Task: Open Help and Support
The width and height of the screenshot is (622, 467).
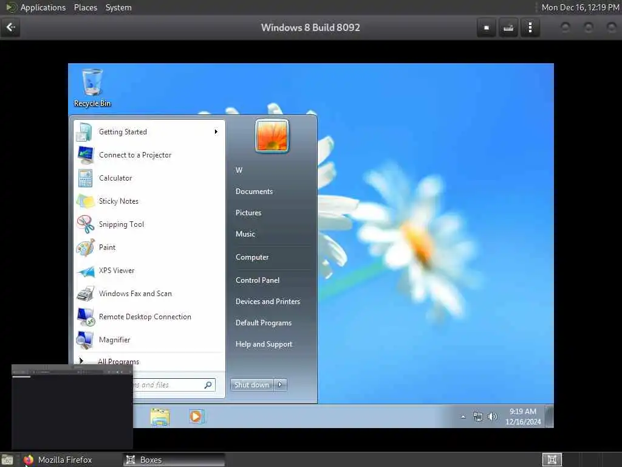Action: click(264, 344)
